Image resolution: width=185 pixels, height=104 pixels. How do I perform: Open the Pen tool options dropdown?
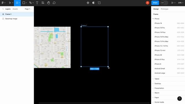tap(33, 3)
